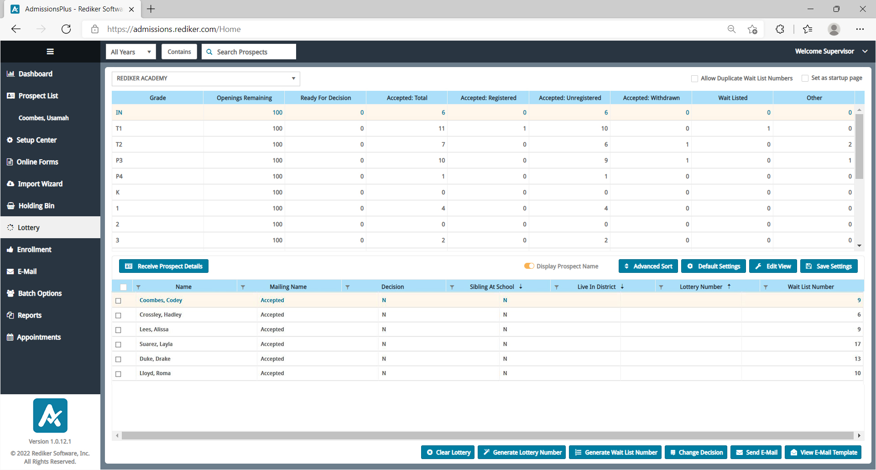Click the Holding Bin basket icon
The width and height of the screenshot is (876, 470).
click(x=11, y=206)
